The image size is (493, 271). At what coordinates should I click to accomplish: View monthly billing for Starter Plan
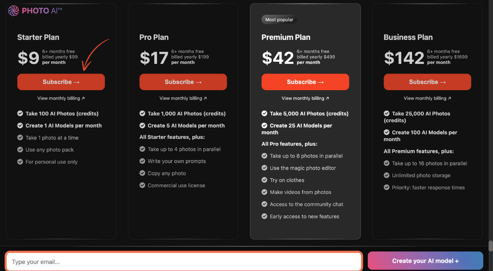[61, 99]
